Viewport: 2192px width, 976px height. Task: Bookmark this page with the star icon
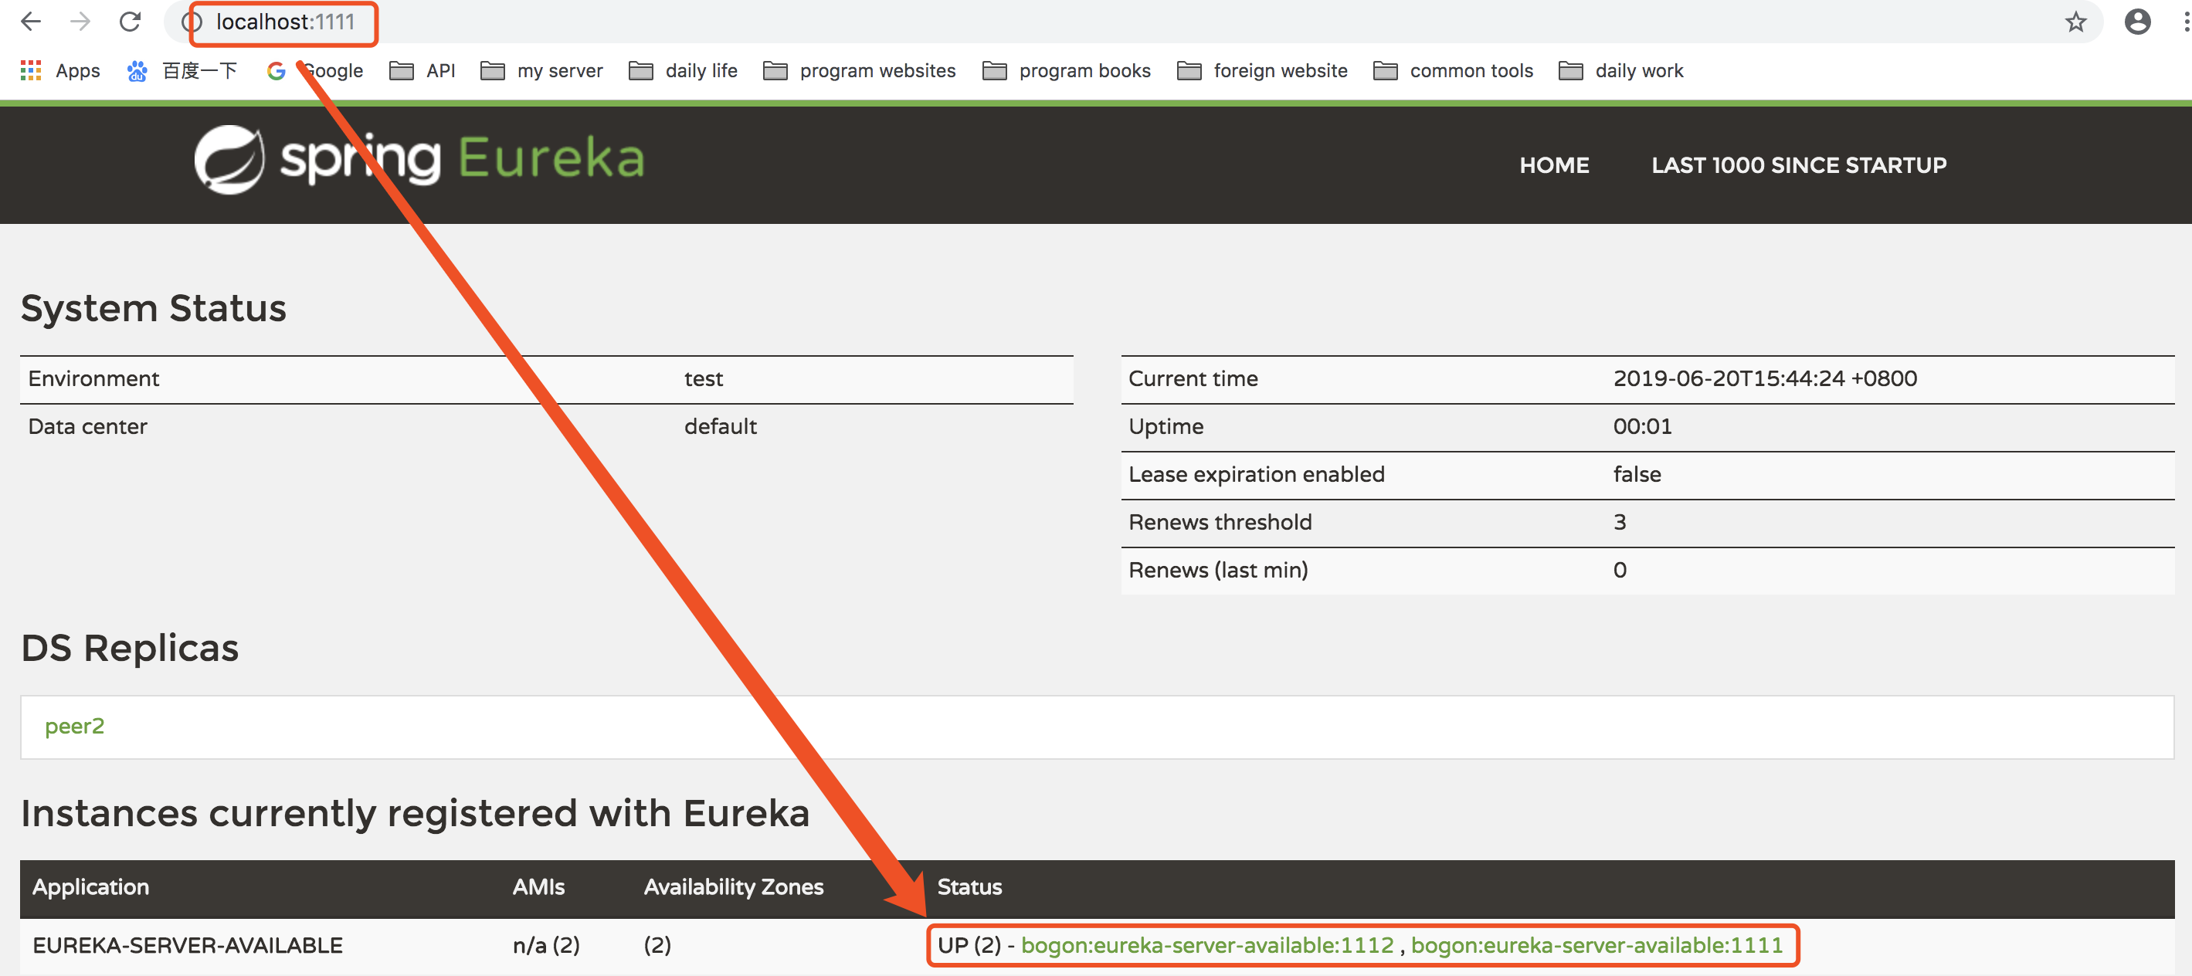[2075, 22]
